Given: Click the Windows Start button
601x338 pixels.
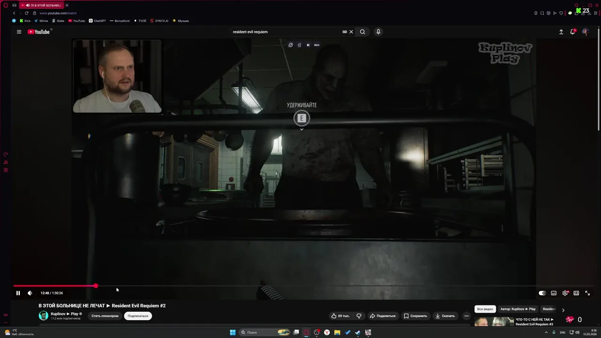Looking at the screenshot, I should pyautogui.click(x=232, y=332).
